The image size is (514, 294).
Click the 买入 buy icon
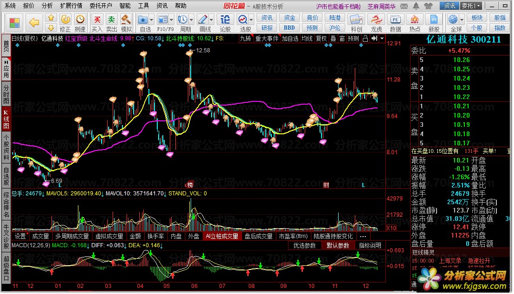(97, 19)
